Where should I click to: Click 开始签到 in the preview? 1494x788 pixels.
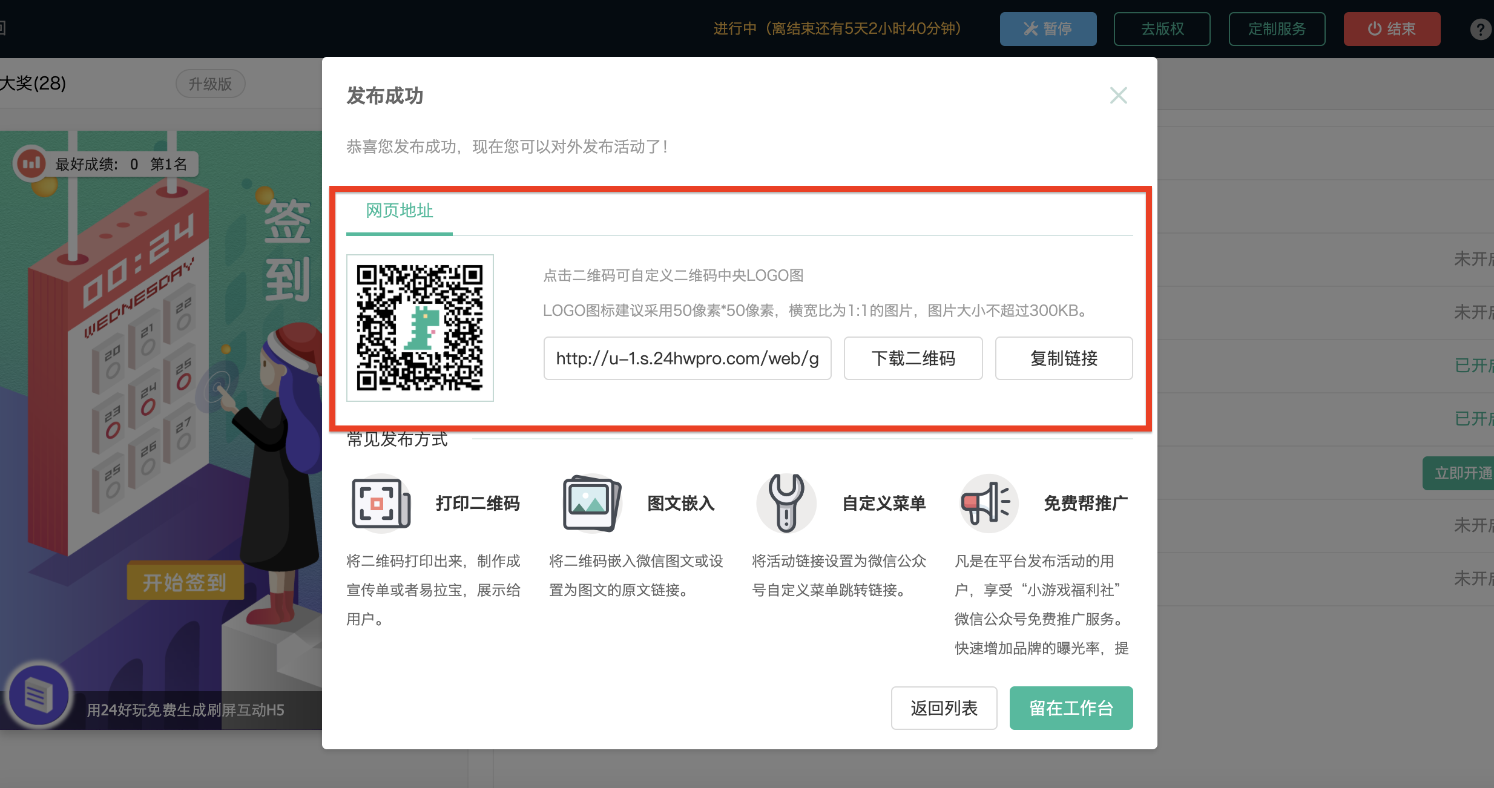coord(185,582)
